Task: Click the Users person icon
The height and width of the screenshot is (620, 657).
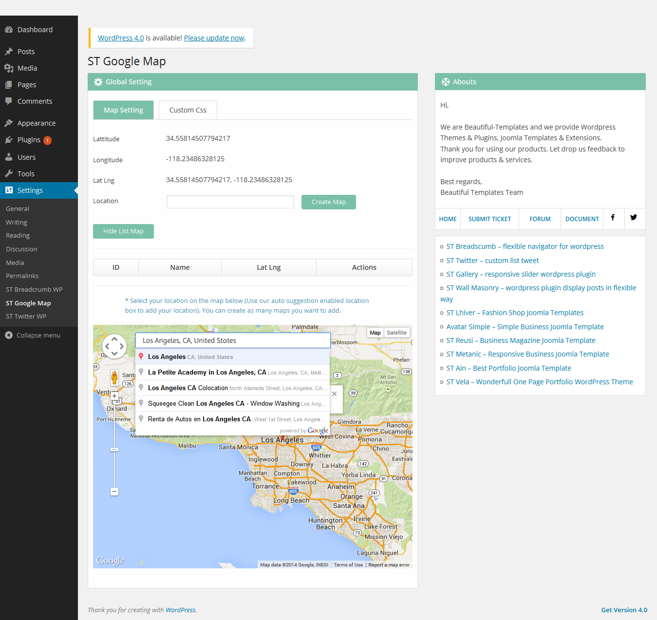Action: (x=9, y=157)
